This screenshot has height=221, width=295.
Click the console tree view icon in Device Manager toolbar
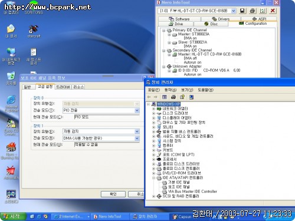tap(165, 97)
